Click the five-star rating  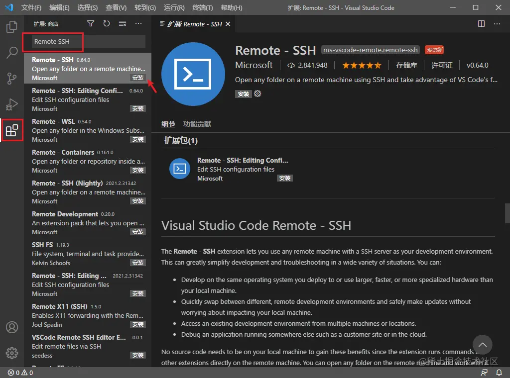pos(362,66)
